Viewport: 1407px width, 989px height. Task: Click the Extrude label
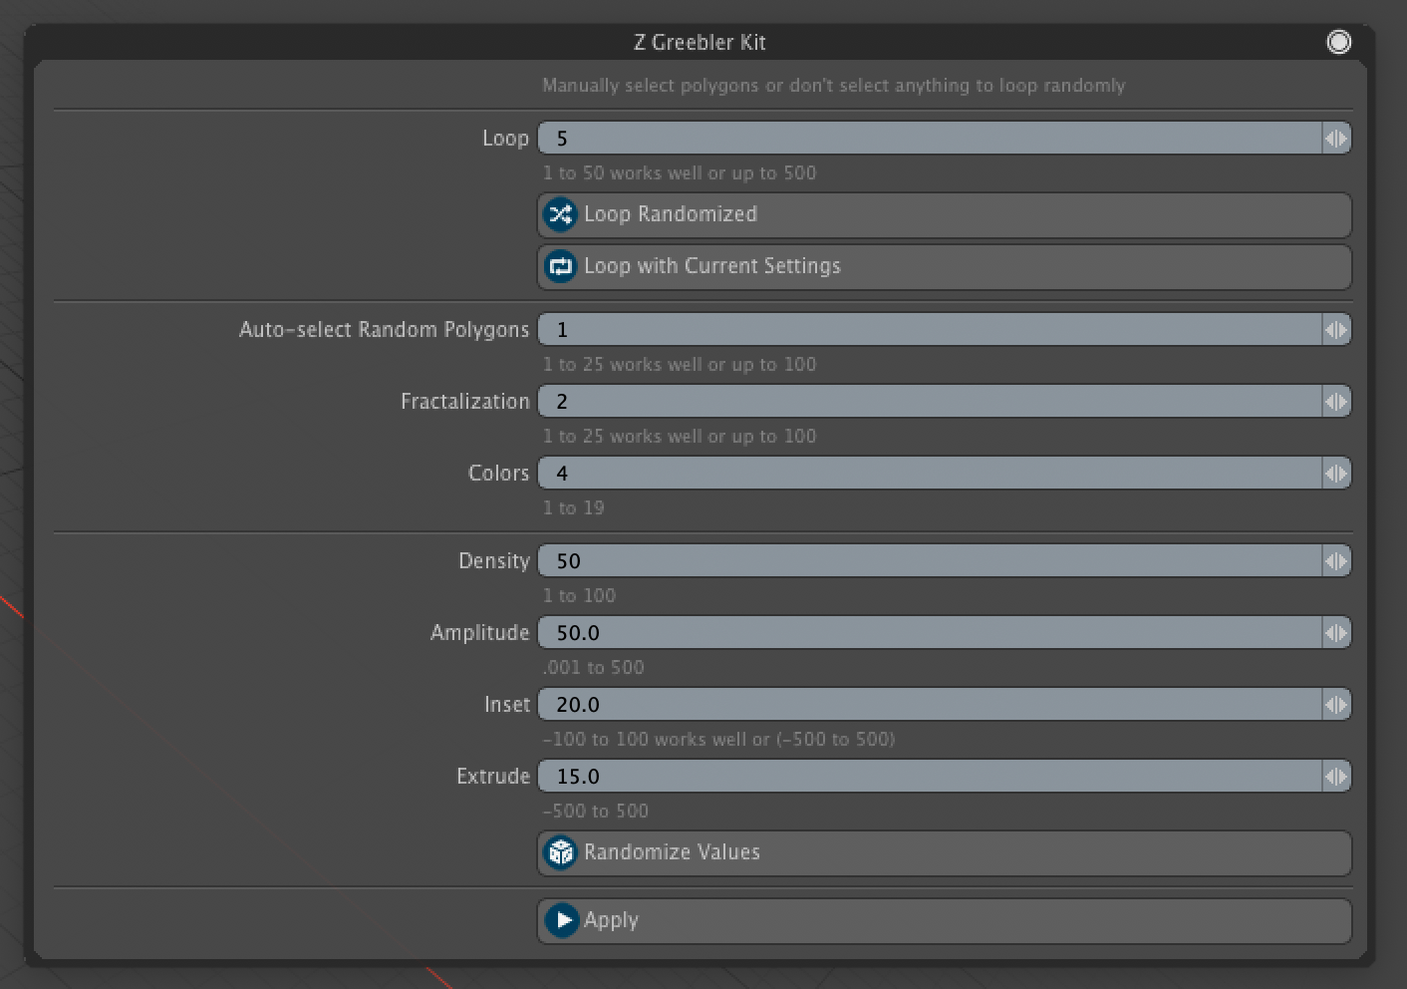point(493,777)
